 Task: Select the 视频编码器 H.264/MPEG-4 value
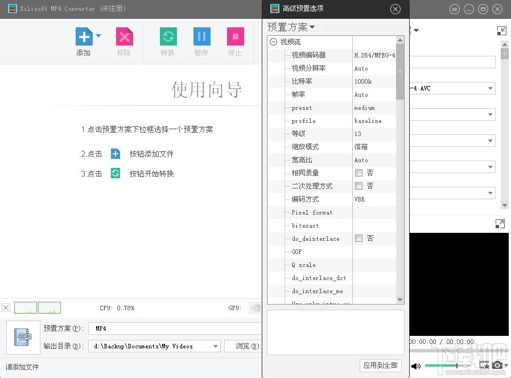pyautogui.click(x=374, y=55)
